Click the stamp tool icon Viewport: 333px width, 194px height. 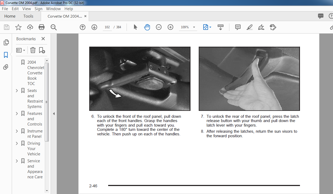(x=273, y=27)
